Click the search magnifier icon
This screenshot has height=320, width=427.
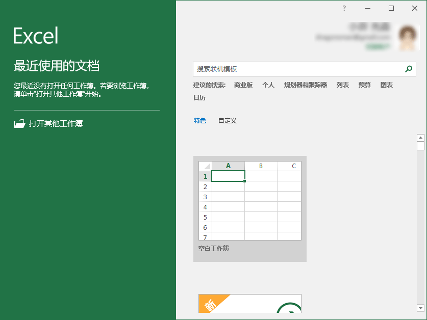coord(408,69)
